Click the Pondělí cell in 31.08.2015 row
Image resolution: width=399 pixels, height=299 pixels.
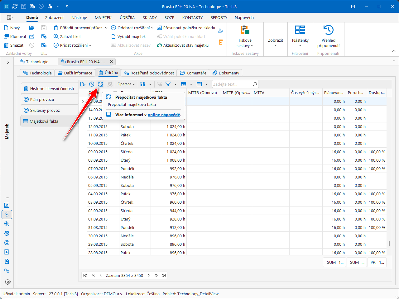point(135,227)
